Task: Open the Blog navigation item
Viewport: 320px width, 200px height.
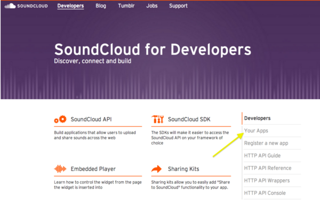Action: [x=101, y=6]
